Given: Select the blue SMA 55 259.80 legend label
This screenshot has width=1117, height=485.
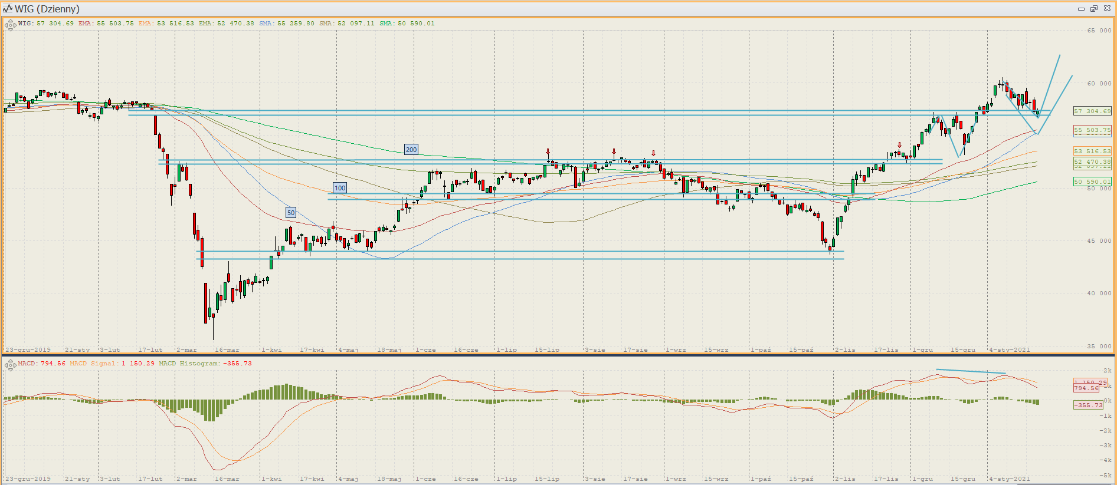Looking at the screenshot, I should (x=287, y=24).
